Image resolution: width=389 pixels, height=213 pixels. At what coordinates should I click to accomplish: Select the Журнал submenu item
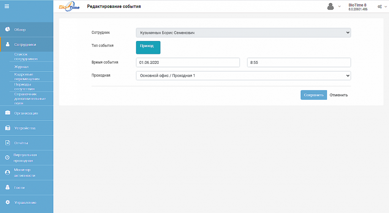(x=21, y=67)
